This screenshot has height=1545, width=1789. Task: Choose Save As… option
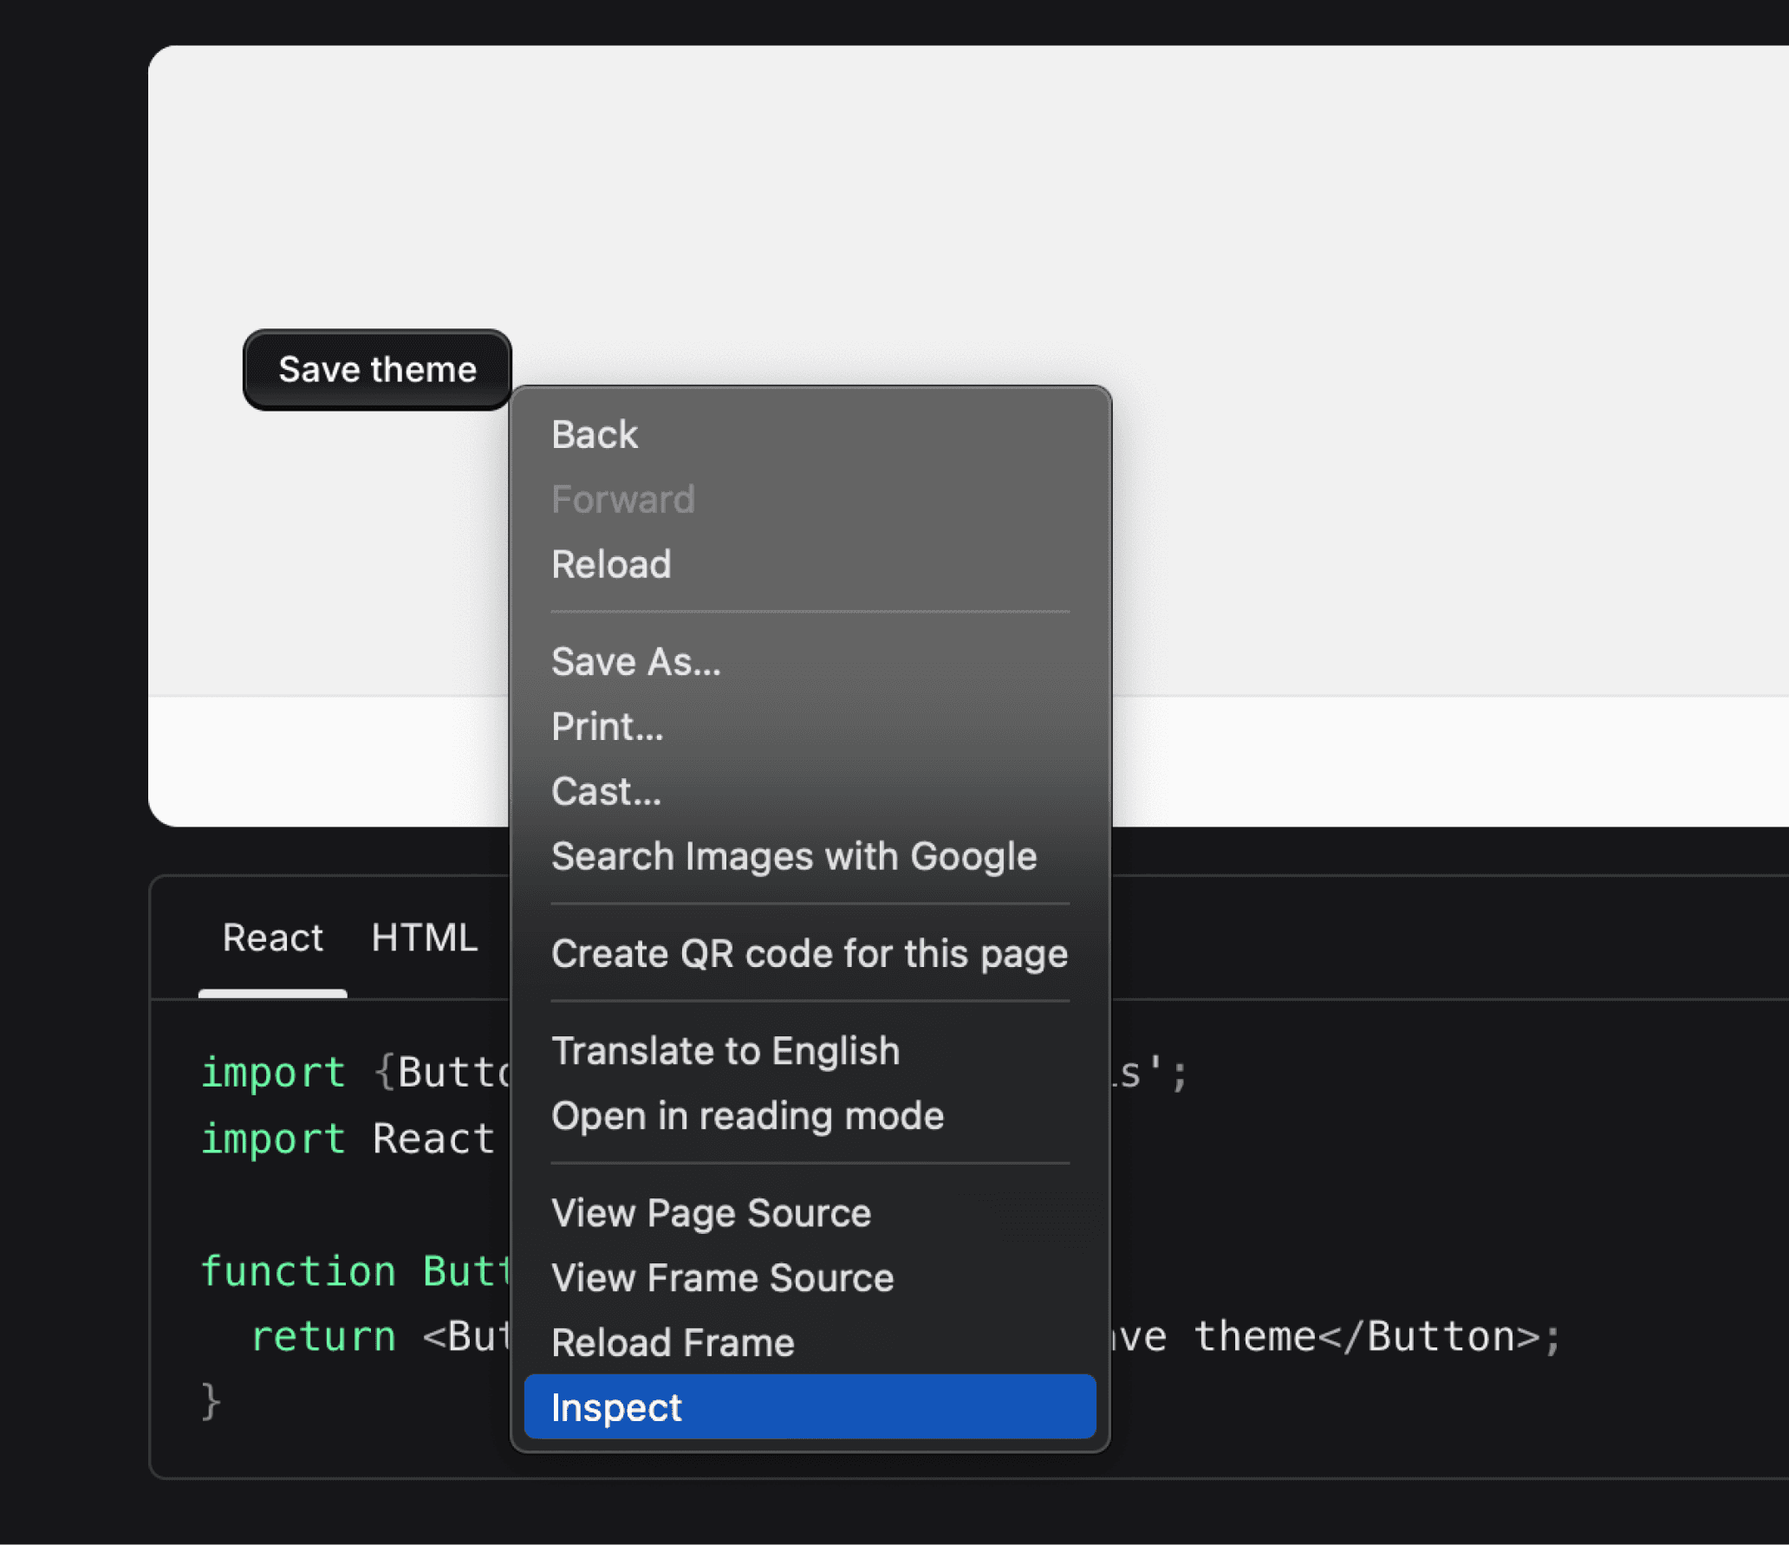pos(635,662)
